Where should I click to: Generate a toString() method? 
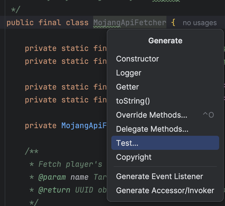click(133, 101)
